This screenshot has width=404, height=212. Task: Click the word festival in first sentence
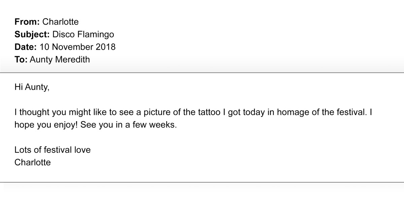point(348,112)
